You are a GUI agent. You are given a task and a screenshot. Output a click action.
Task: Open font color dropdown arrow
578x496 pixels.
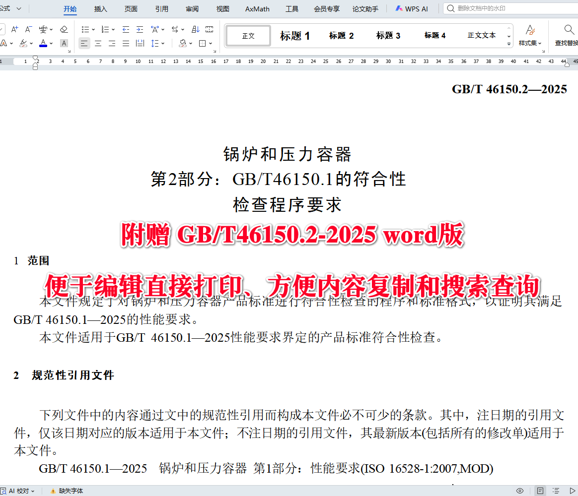pos(51,44)
